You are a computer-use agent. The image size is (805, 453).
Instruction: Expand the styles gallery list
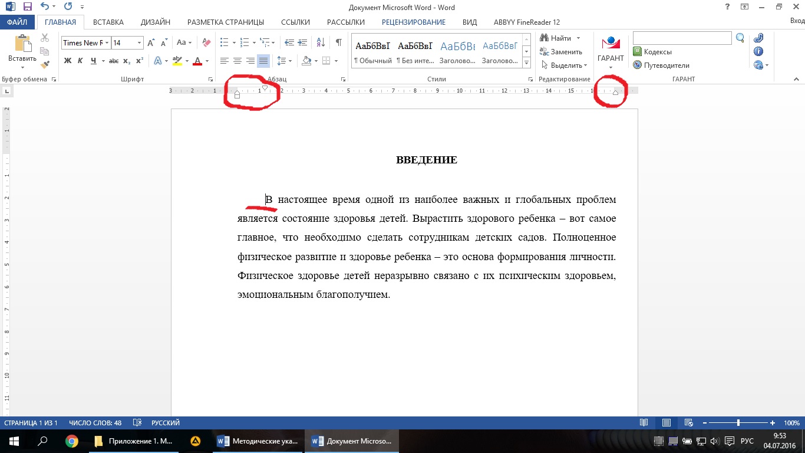click(x=526, y=63)
